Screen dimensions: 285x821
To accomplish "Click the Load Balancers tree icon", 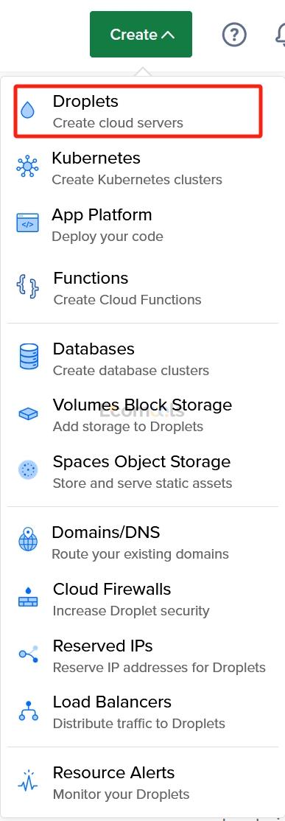I will 28,710.
